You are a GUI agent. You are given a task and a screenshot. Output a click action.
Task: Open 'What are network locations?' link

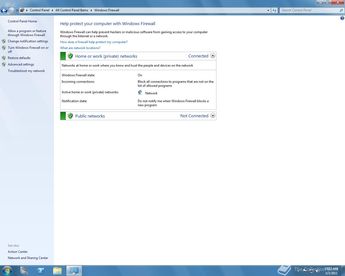(x=80, y=48)
